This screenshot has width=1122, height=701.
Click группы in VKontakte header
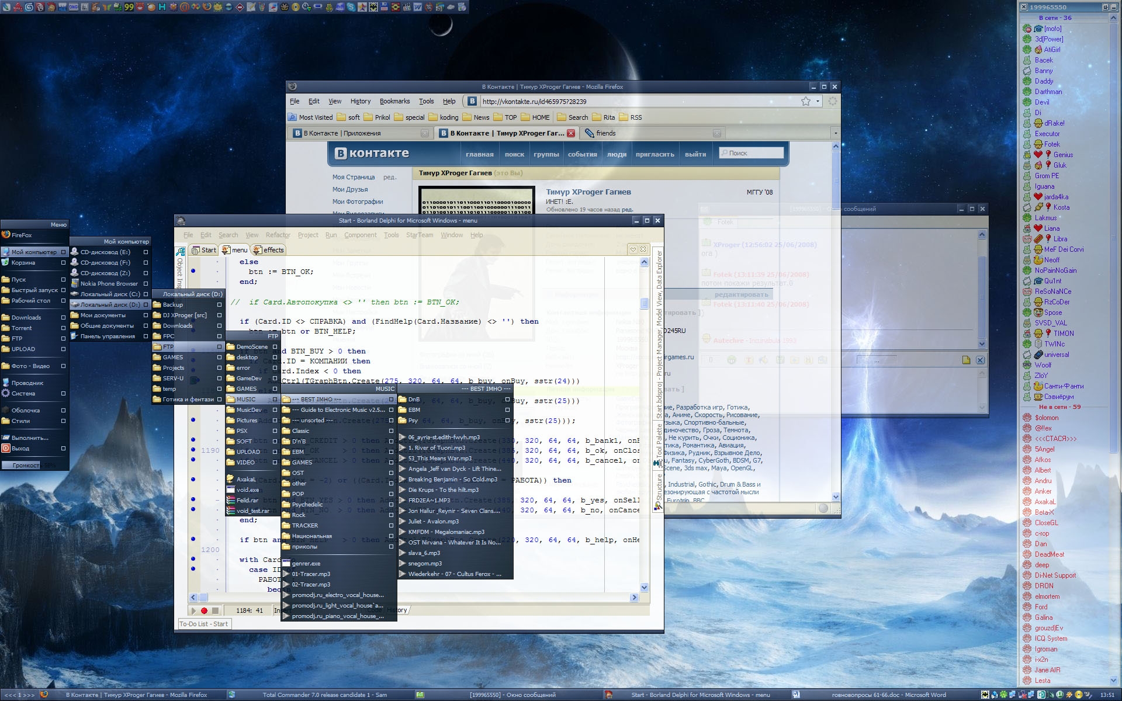[x=546, y=155]
